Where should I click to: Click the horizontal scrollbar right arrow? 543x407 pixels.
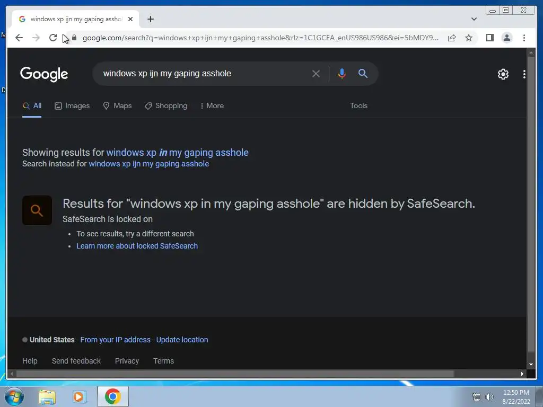click(x=522, y=374)
